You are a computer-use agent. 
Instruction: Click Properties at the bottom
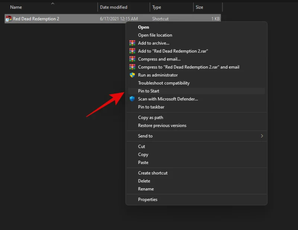[147, 199]
